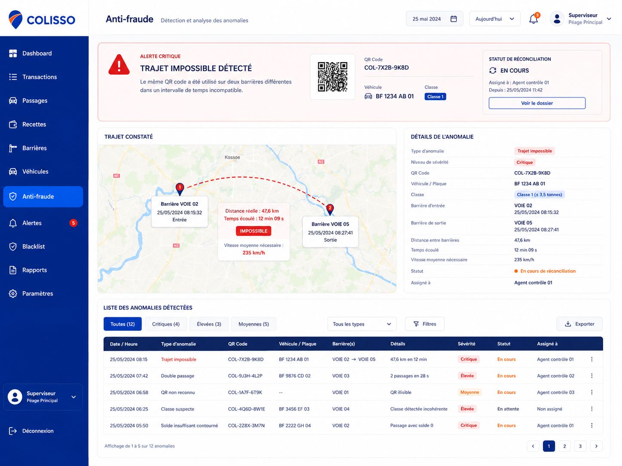This screenshot has height=466, width=622.
Task: Click Classe 1 (≤ 3,5 tonnes) tag
Action: (x=540, y=194)
